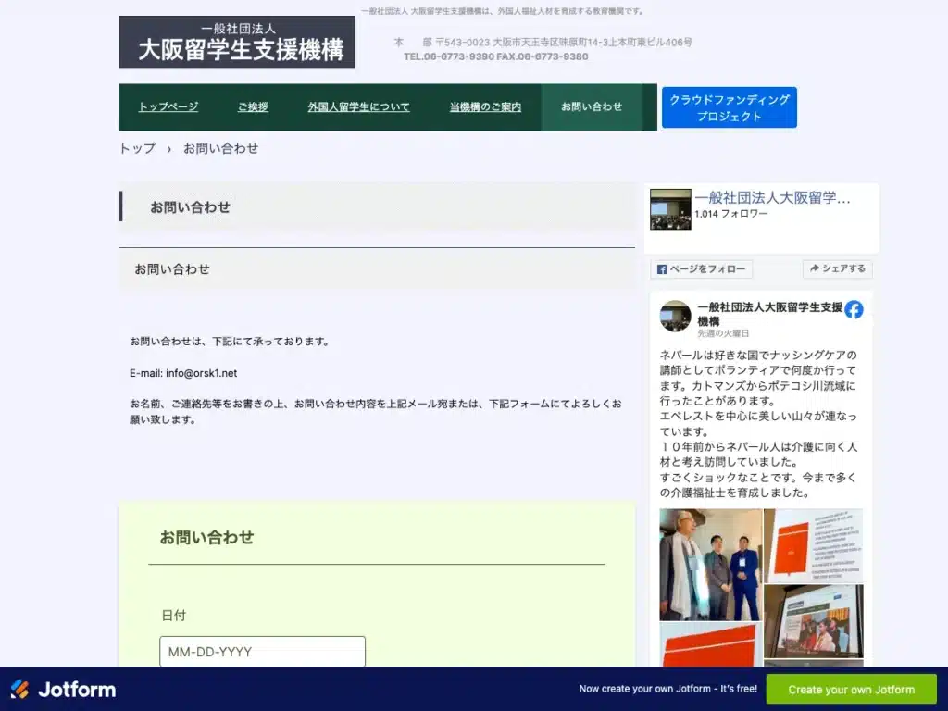
Task: Click the Facebook page cover thumbnail
Action: point(670,209)
